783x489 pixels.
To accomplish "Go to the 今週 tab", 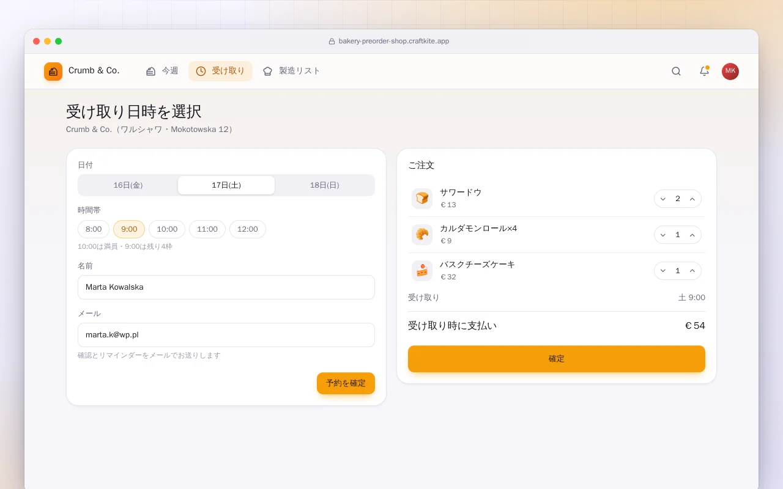I will (162, 72).
